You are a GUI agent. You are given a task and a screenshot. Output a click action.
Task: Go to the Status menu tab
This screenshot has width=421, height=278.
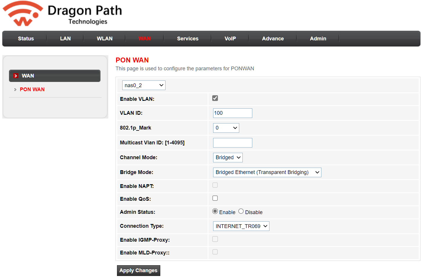click(x=26, y=39)
